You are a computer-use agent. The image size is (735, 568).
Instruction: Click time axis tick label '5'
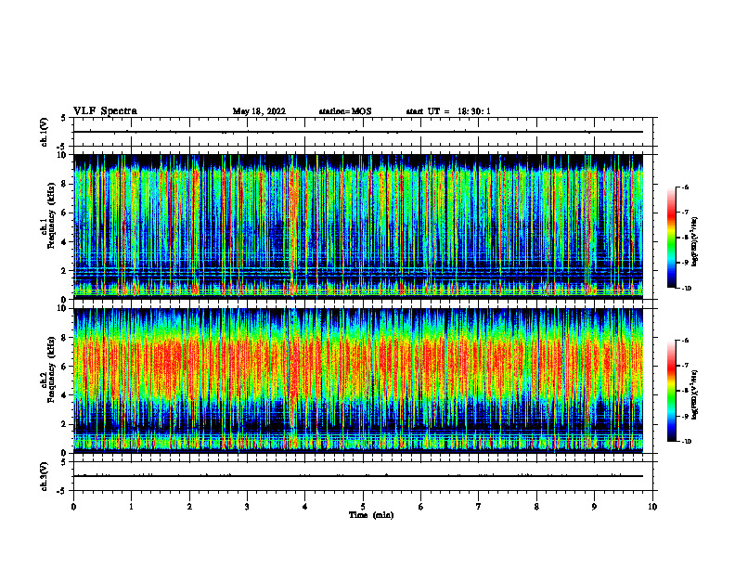click(x=363, y=507)
